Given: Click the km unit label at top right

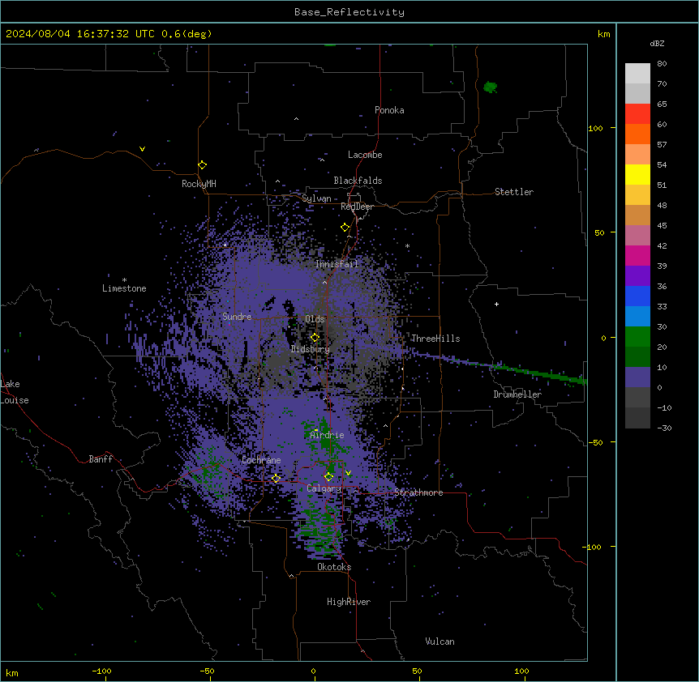Looking at the screenshot, I should point(604,34).
